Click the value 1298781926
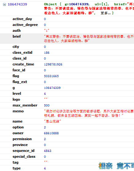This screenshot has width=134, height=171. [x=53, y=64]
